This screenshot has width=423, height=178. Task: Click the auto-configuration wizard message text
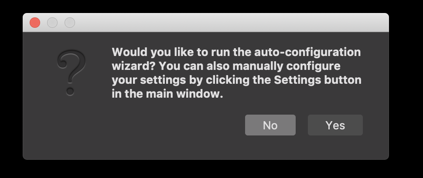(237, 73)
